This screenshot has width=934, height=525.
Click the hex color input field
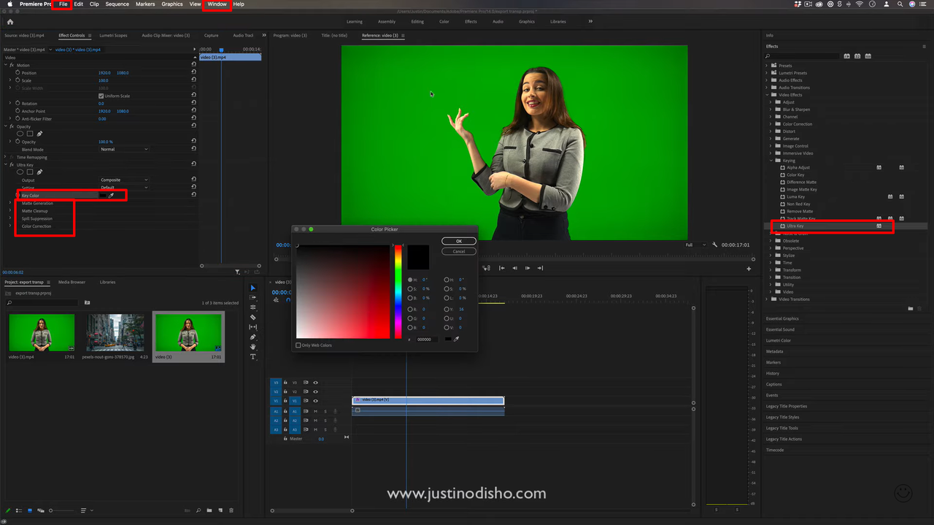click(426, 340)
